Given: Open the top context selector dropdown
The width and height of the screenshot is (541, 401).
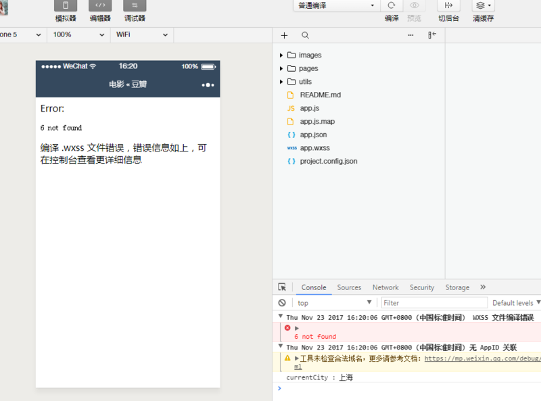Looking at the screenshot, I should point(334,303).
